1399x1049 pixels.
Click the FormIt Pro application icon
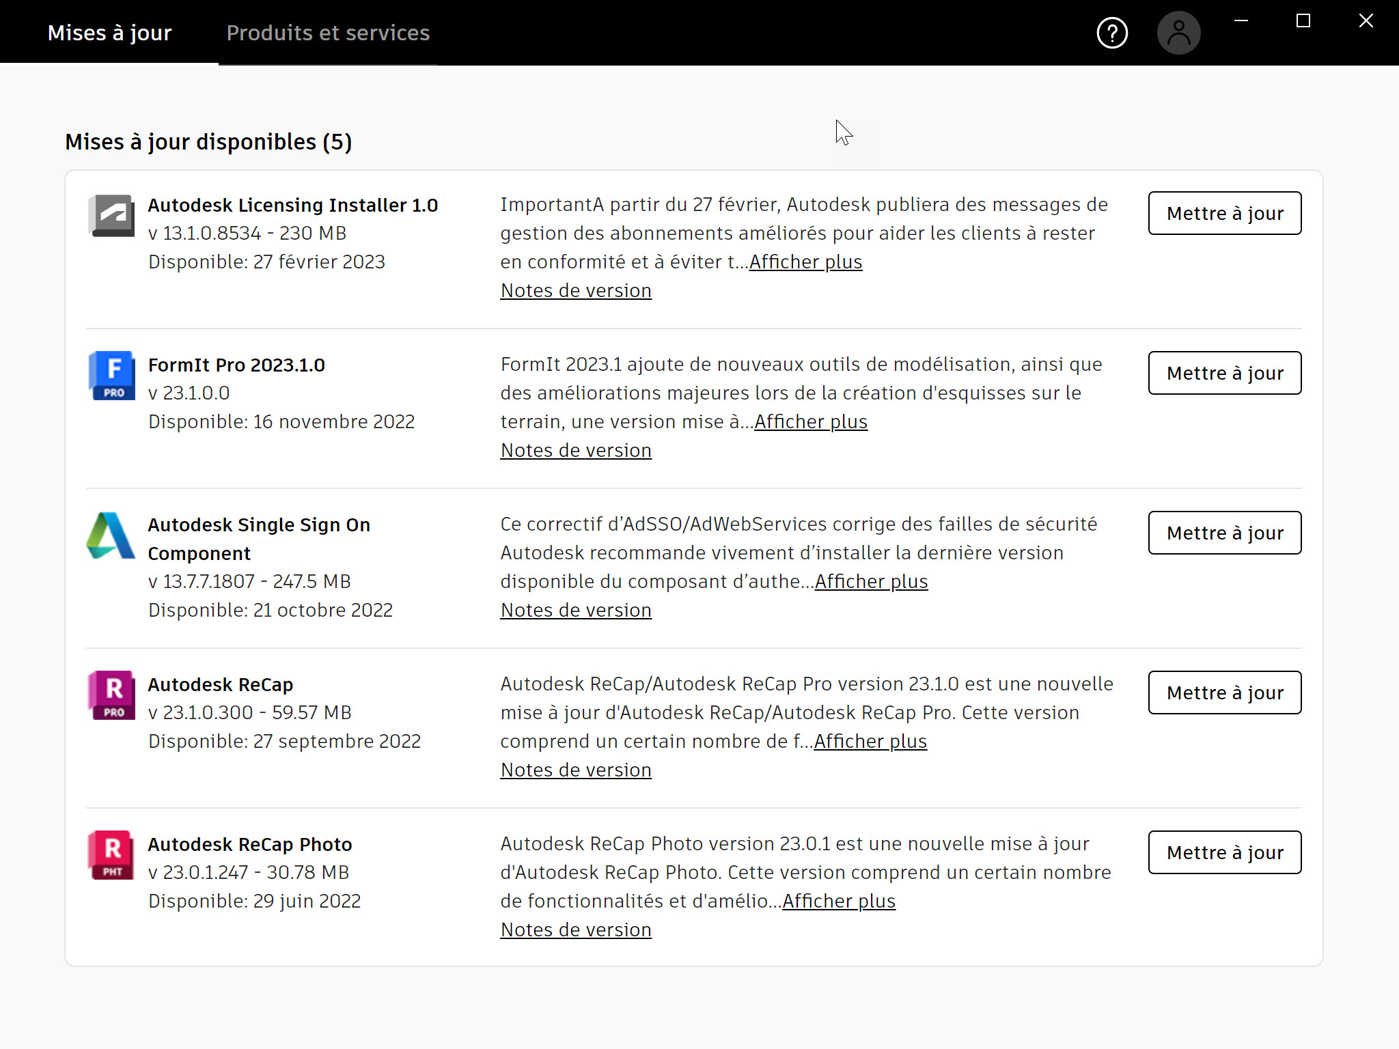pos(111,376)
